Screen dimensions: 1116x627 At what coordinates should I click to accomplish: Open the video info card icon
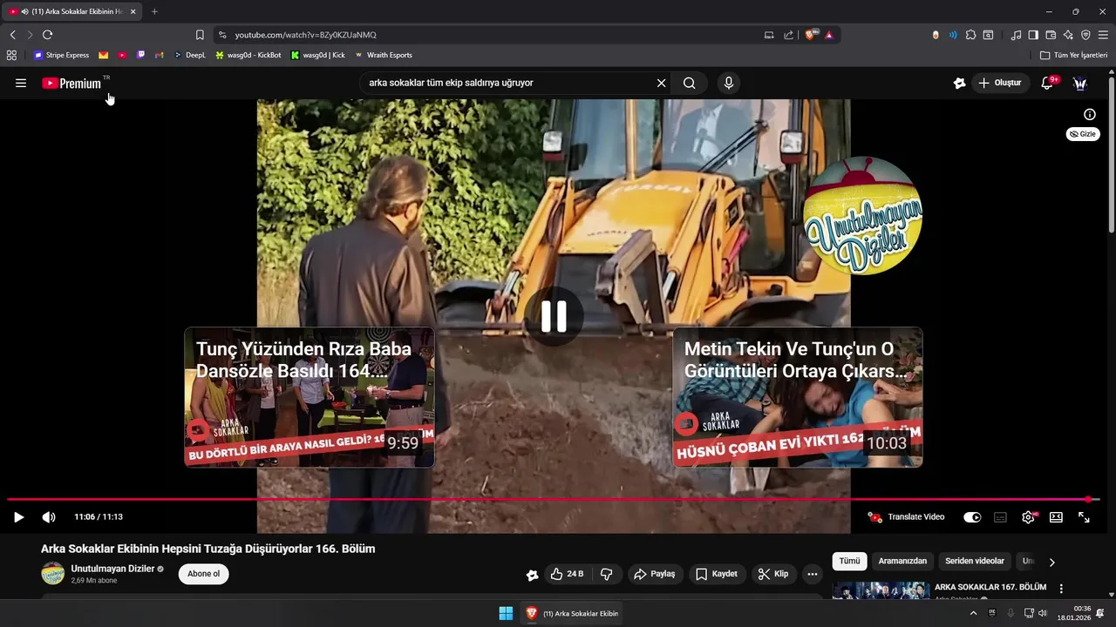point(1090,114)
